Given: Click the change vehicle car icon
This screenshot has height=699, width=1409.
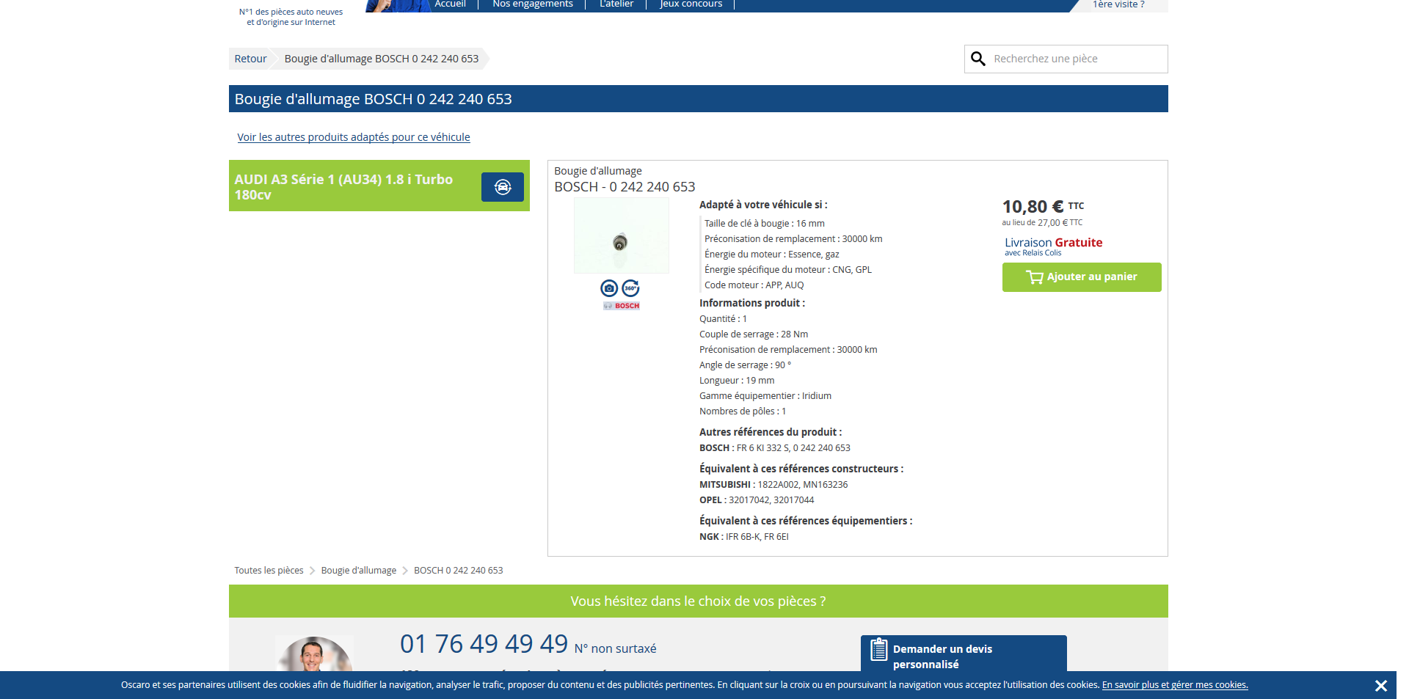Looking at the screenshot, I should (502, 187).
